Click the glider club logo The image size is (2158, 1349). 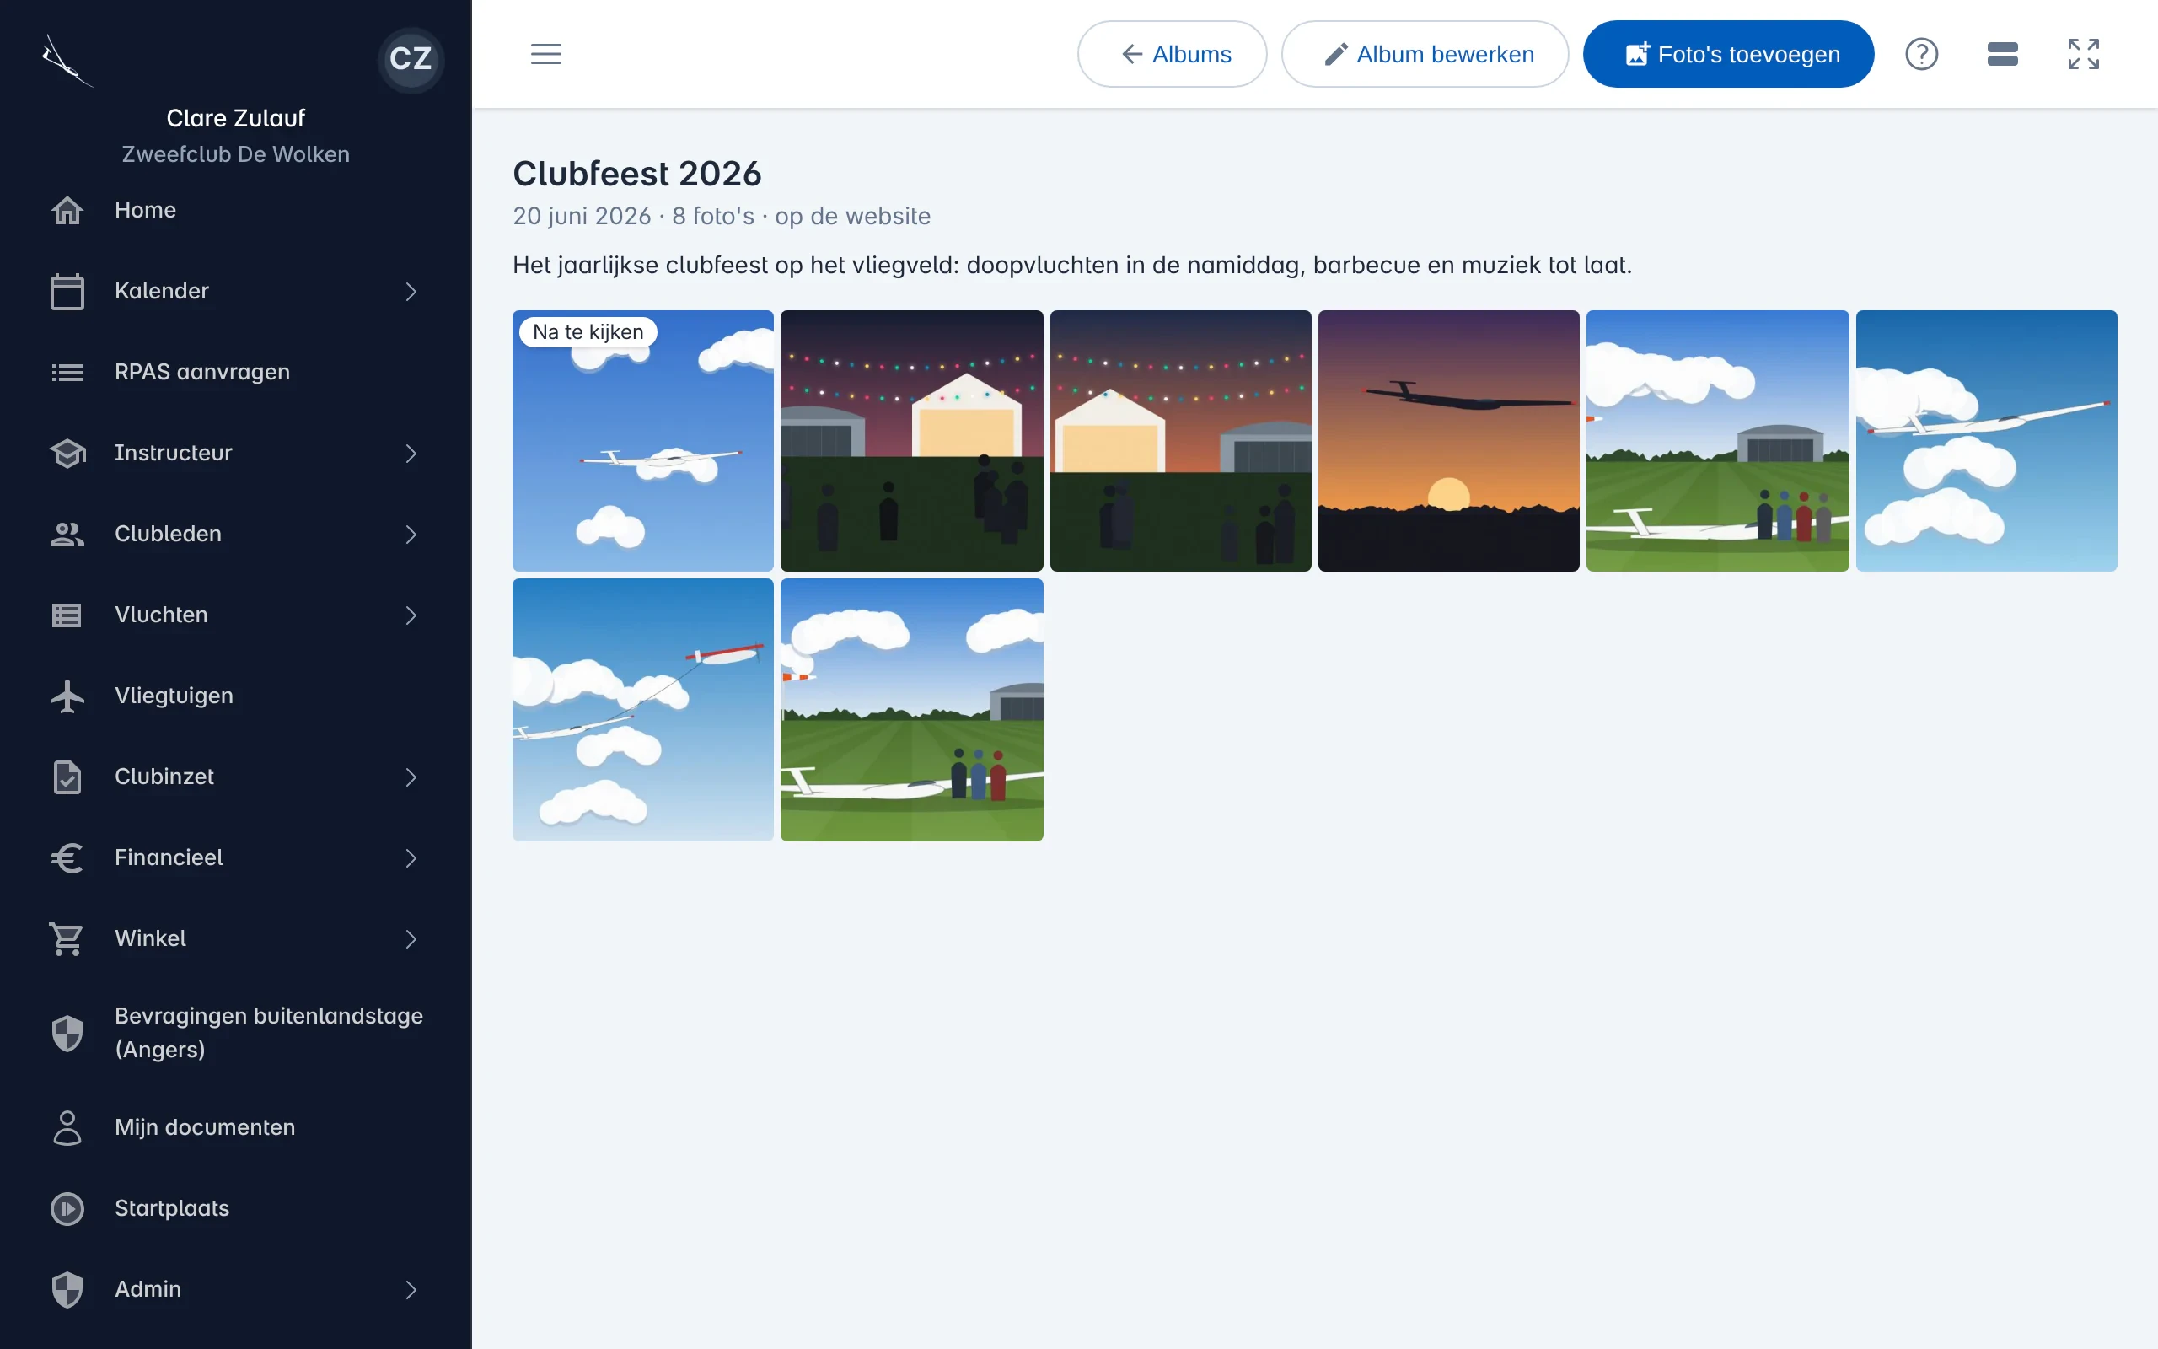[x=66, y=61]
